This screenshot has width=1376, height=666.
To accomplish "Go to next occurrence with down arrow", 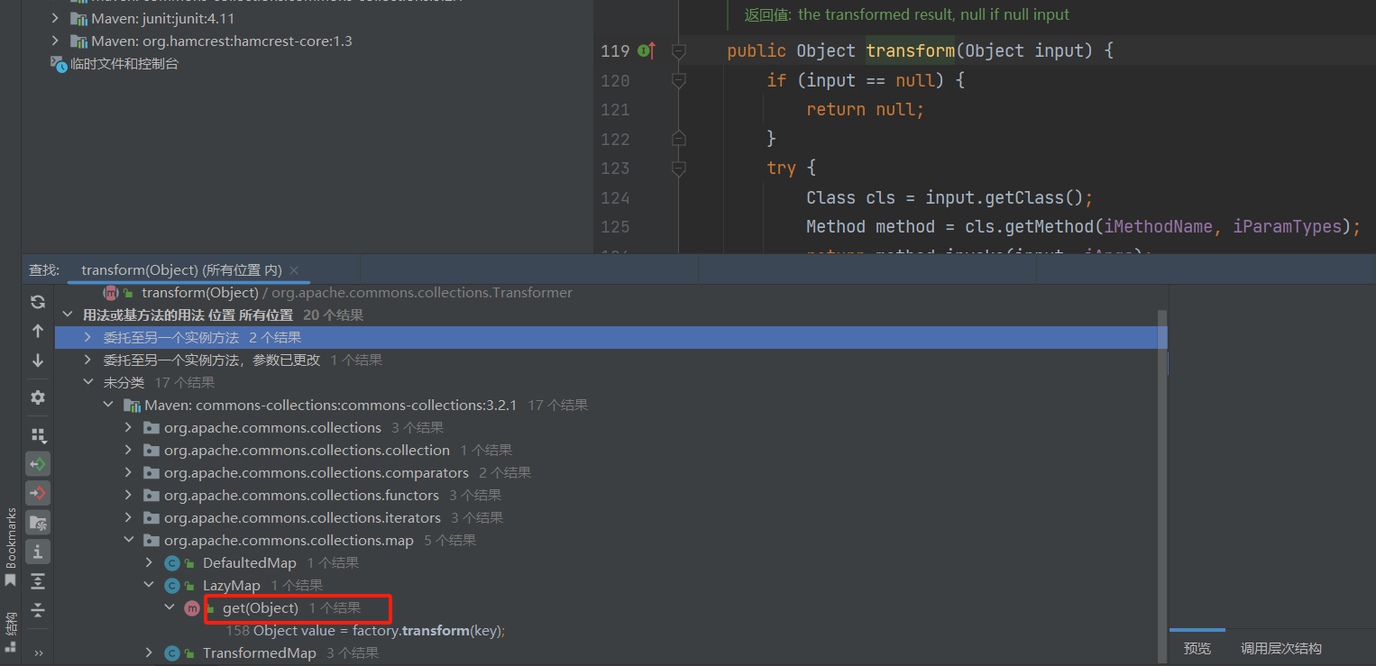I will [x=38, y=360].
